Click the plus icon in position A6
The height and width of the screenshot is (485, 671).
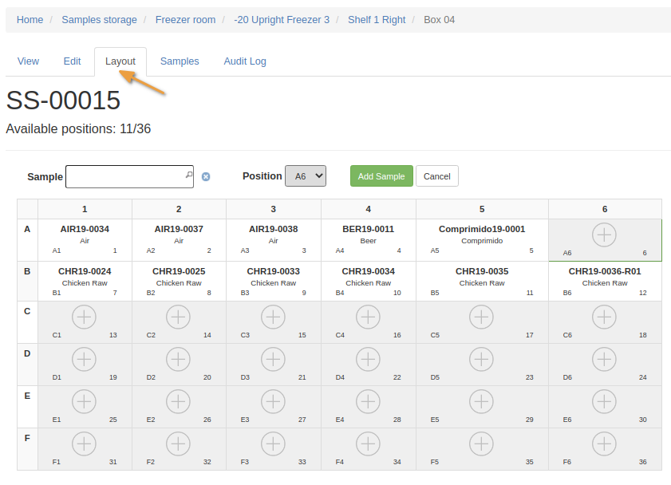pyautogui.click(x=604, y=235)
